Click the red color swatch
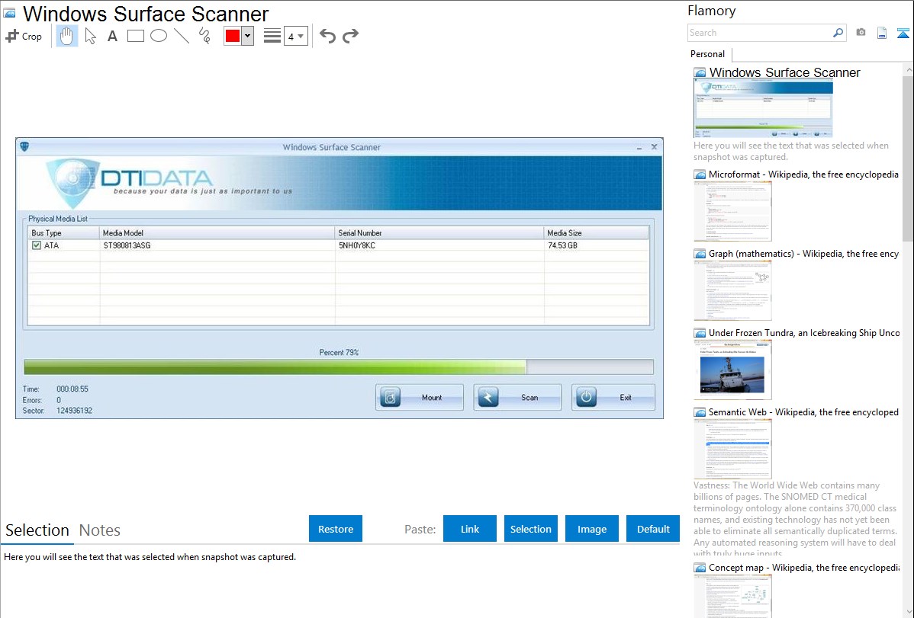This screenshot has height=618, width=914. point(233,36)
